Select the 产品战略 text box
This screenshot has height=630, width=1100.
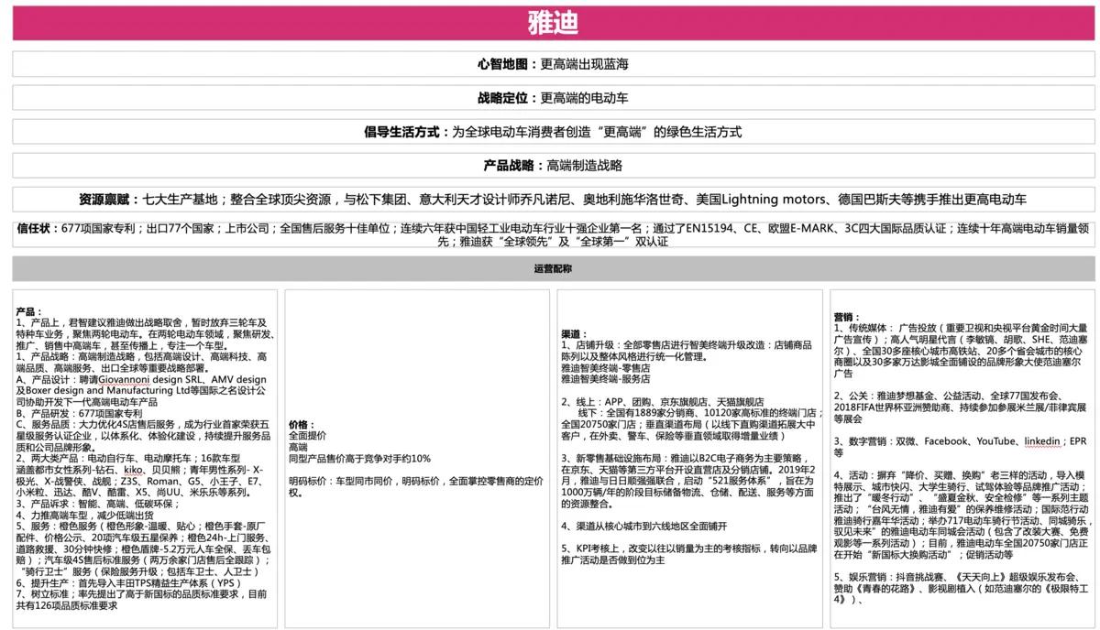coord(552,166)
